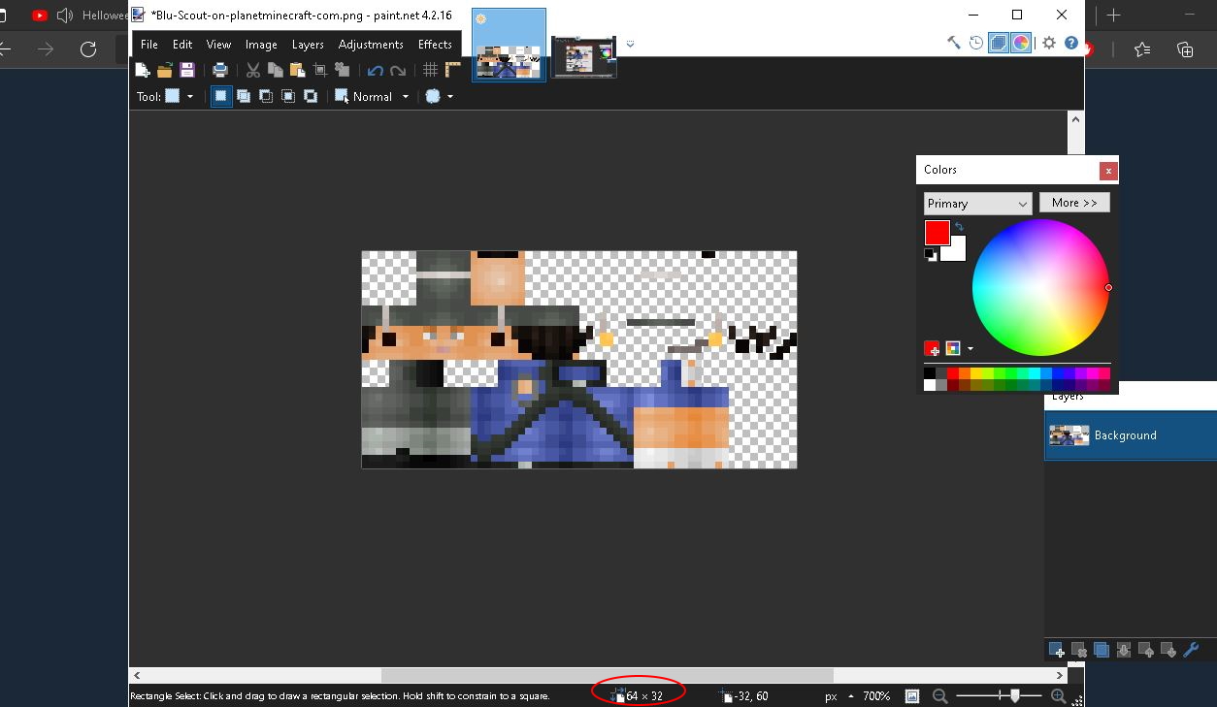The width and height of the screenshot is (1217, 707).
Task: Open Settings with the gear icon
Action: [1049, 43]
